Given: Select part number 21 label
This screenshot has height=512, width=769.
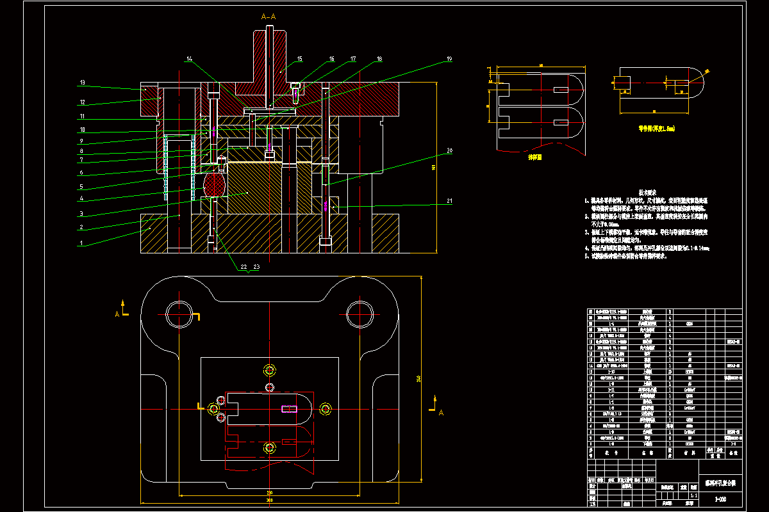Looking at the screenshot, I should [449, 202].
